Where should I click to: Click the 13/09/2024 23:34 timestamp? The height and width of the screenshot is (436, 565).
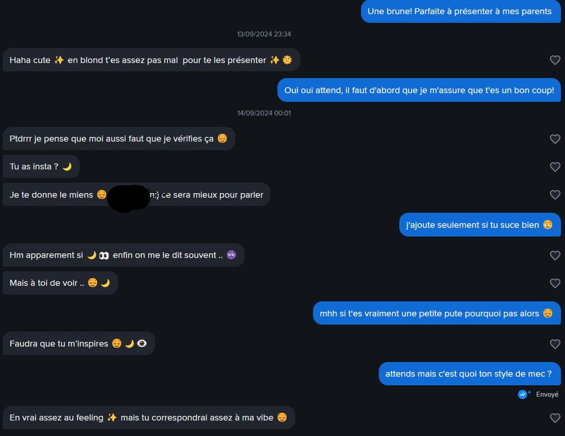[x=264, y=34]
